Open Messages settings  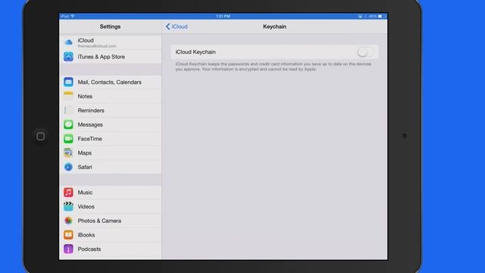point(110,124)
